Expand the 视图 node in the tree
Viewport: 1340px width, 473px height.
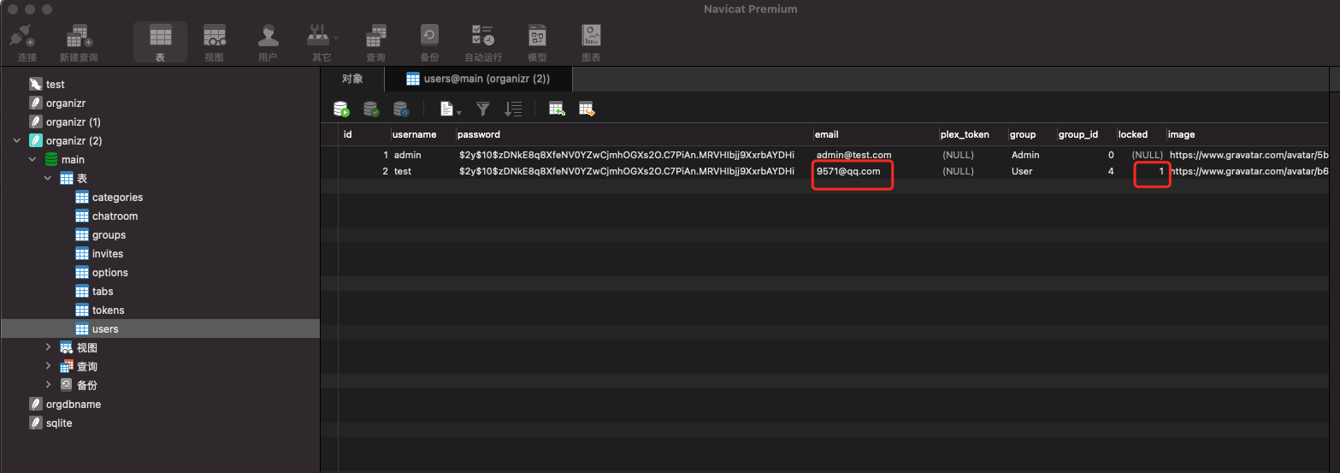click(x=48, y=347)
